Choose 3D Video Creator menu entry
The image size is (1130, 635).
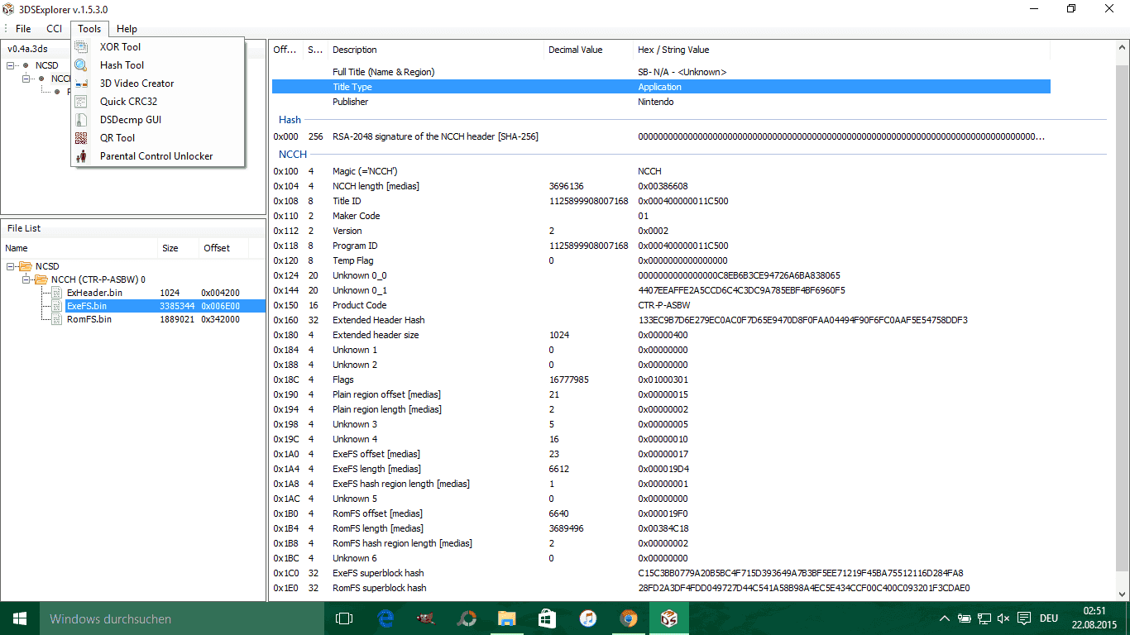pos(158,84)
